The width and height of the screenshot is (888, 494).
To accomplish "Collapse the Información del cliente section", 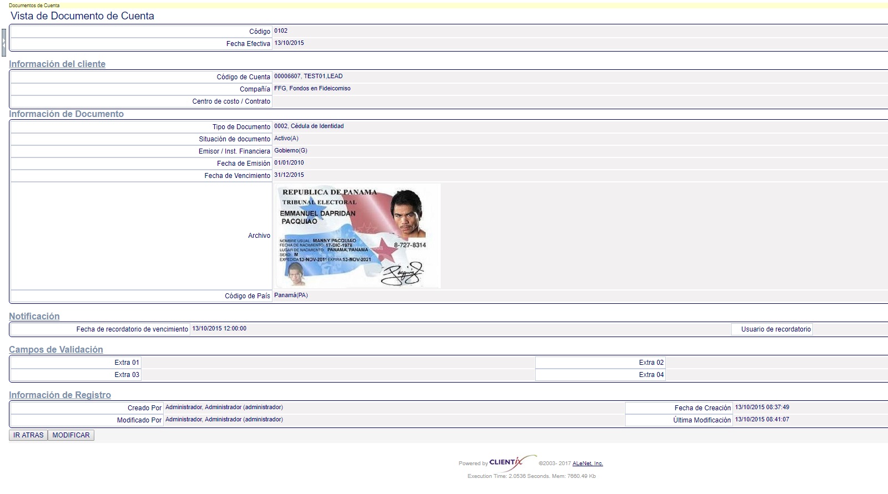I will [57, 64].
